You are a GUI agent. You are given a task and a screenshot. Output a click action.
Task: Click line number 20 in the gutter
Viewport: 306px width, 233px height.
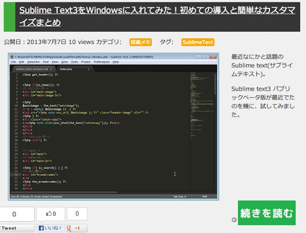(x=16, y=140)
